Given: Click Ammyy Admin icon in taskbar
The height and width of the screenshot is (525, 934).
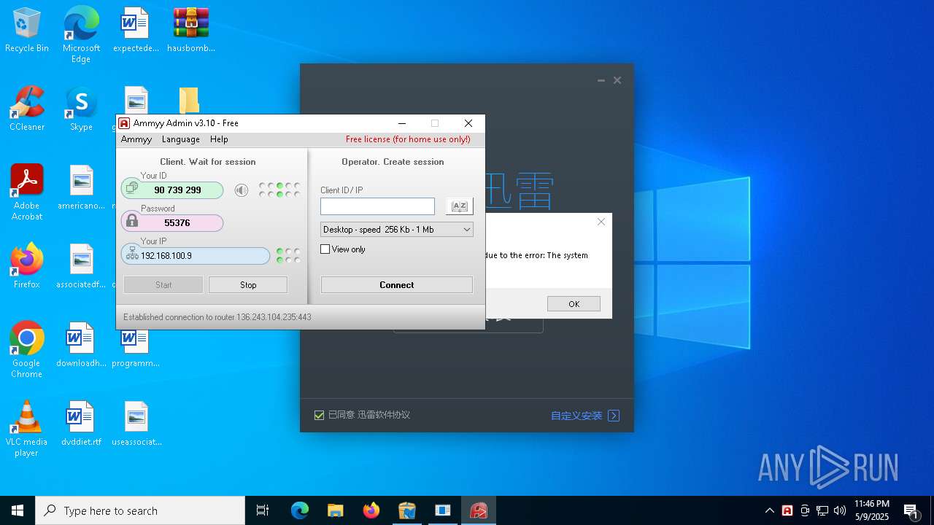Looking at the screenshot, I should (x=479, y=510).
